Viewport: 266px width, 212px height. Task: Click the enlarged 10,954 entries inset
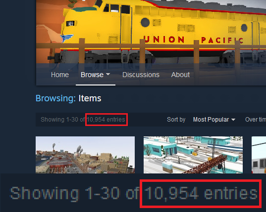201,193
